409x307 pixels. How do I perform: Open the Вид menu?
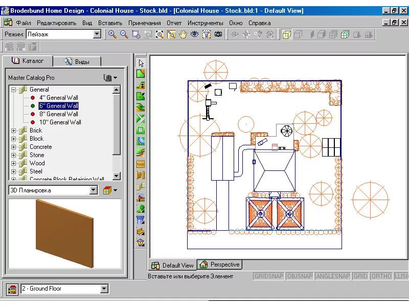tap(87, 23)
